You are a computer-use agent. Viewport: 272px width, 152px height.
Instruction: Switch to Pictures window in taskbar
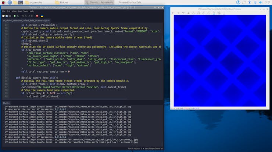point(62,3)
